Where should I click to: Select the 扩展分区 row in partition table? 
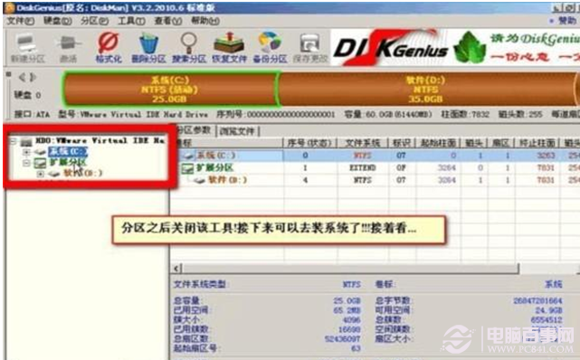(374, 168)
